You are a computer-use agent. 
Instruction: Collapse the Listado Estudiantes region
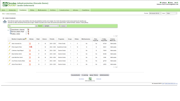[x=3, y=18]
